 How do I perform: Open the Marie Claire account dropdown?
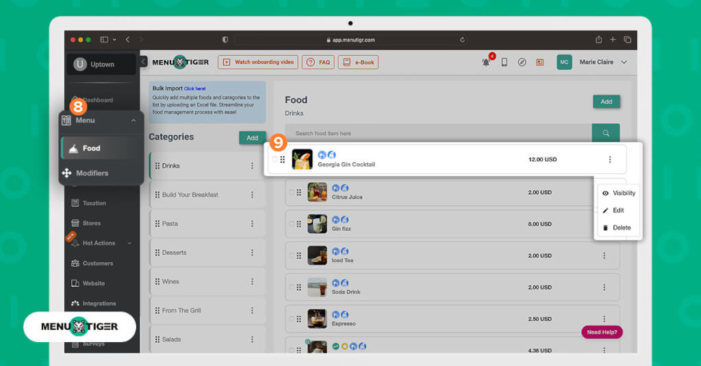624,62
